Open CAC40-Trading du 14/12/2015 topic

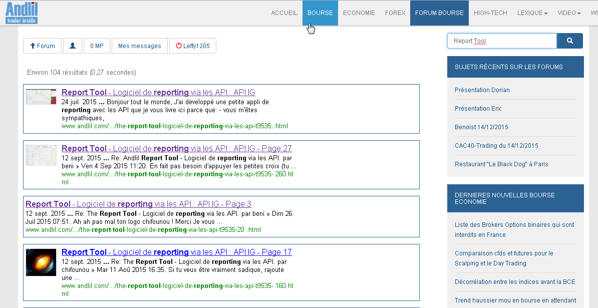pos(496,146)
